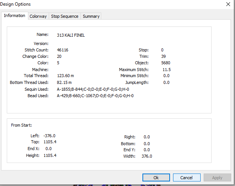This screenshot has height=186, width=235.
Task: Click the Cancel button
Action: [x=187, y=178]
